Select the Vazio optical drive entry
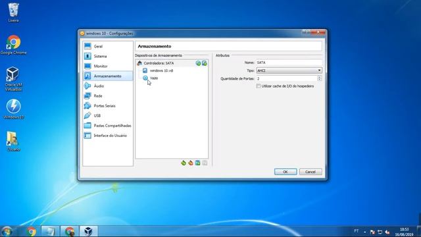This screenshot has width=421, height=237. click(151, 78)
